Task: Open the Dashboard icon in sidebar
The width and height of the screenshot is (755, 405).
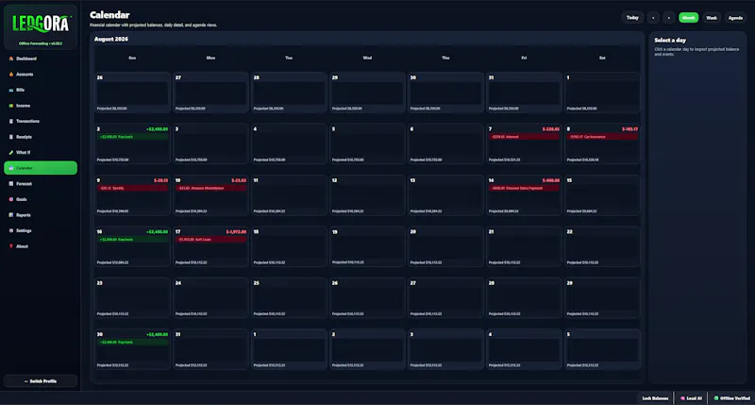Action: tap(11, 59)
